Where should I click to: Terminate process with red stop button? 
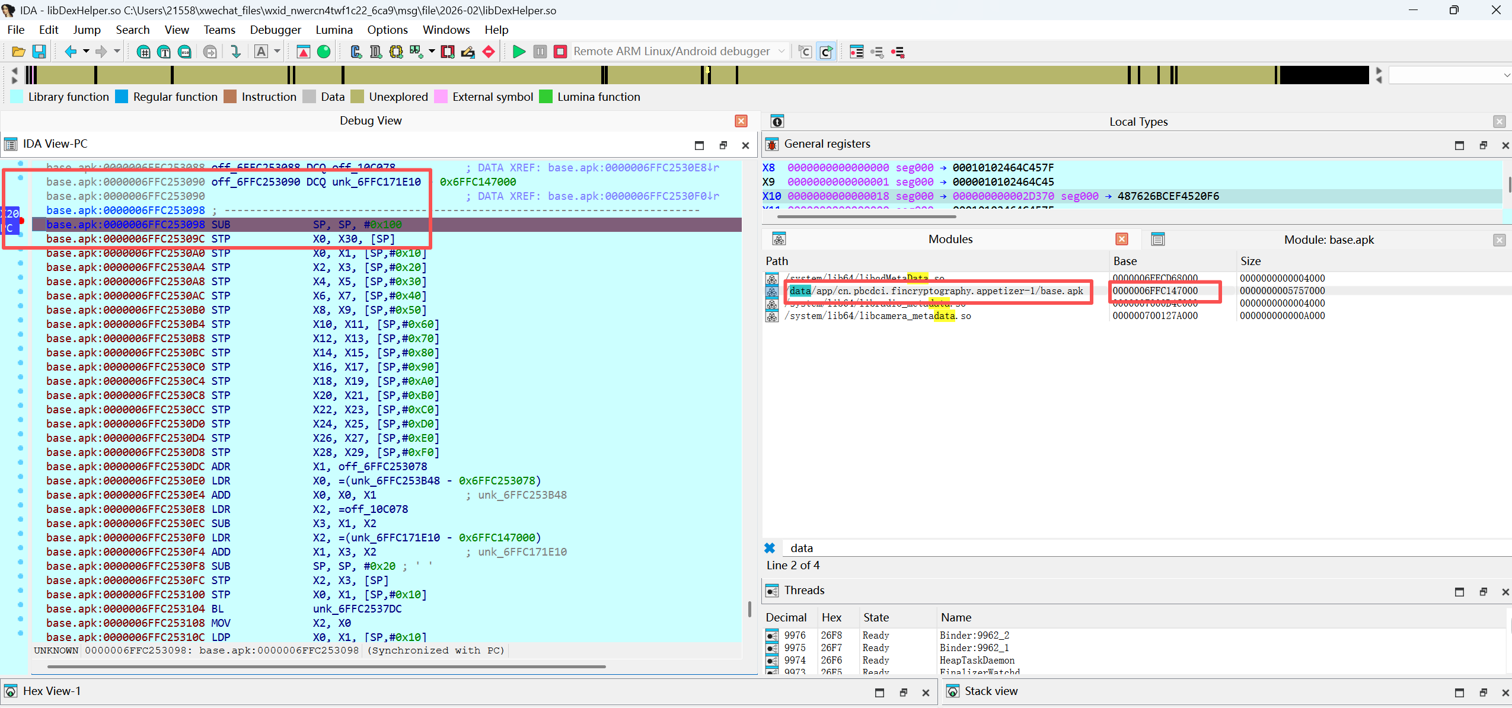tap(560, 52)
